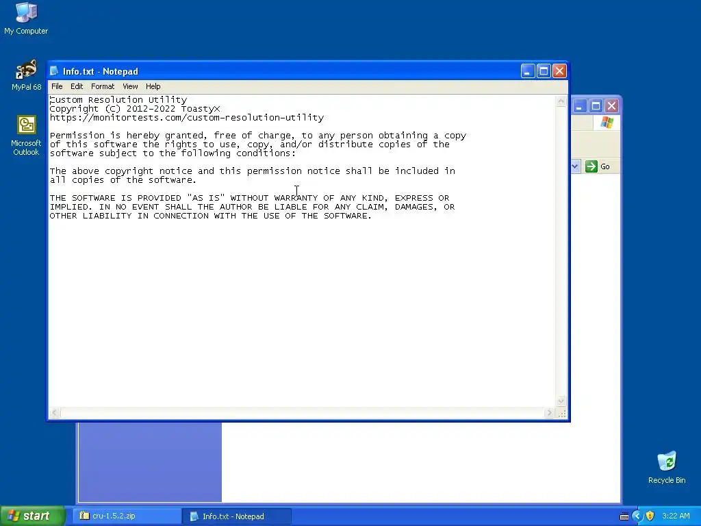
Task: Click Info.txt - Notepad taskbar button
Action: click(237, 516)
